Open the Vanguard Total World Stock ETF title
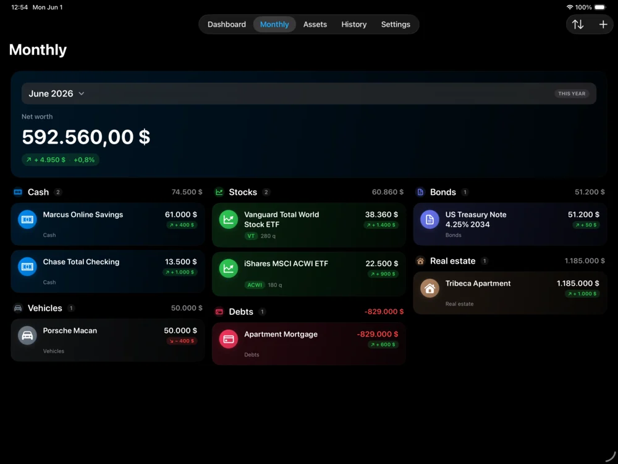Viewport: 618px width, 464px height. [x=281, y=220]
